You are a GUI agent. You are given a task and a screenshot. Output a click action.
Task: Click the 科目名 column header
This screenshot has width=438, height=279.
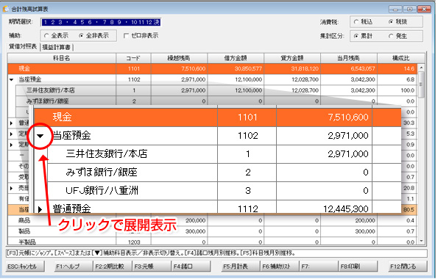62,58
